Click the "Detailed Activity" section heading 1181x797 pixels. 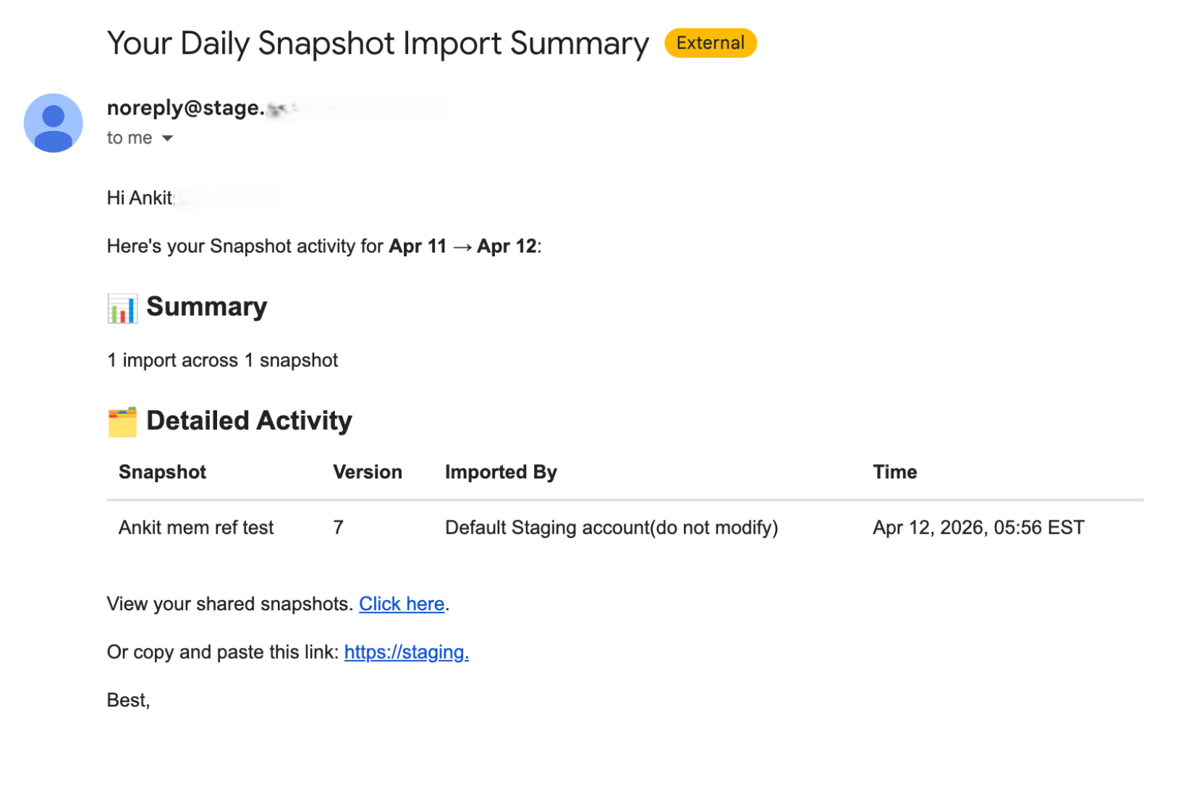pos(249,421)
